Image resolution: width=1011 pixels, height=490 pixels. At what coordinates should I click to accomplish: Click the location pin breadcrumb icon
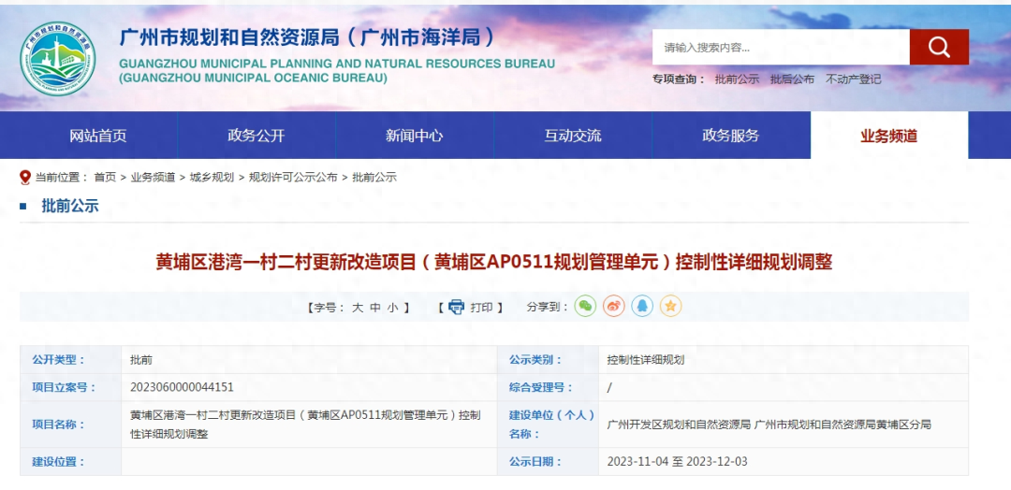coord(25,177)
